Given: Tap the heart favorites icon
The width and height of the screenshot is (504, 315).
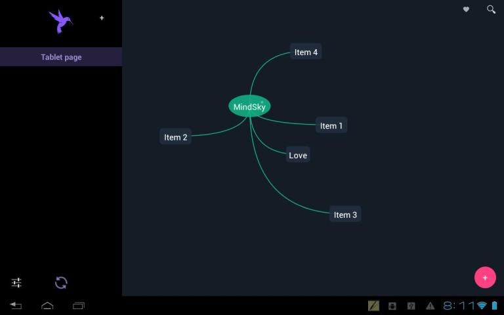Looking at the screenshot, I should (466, 10).
